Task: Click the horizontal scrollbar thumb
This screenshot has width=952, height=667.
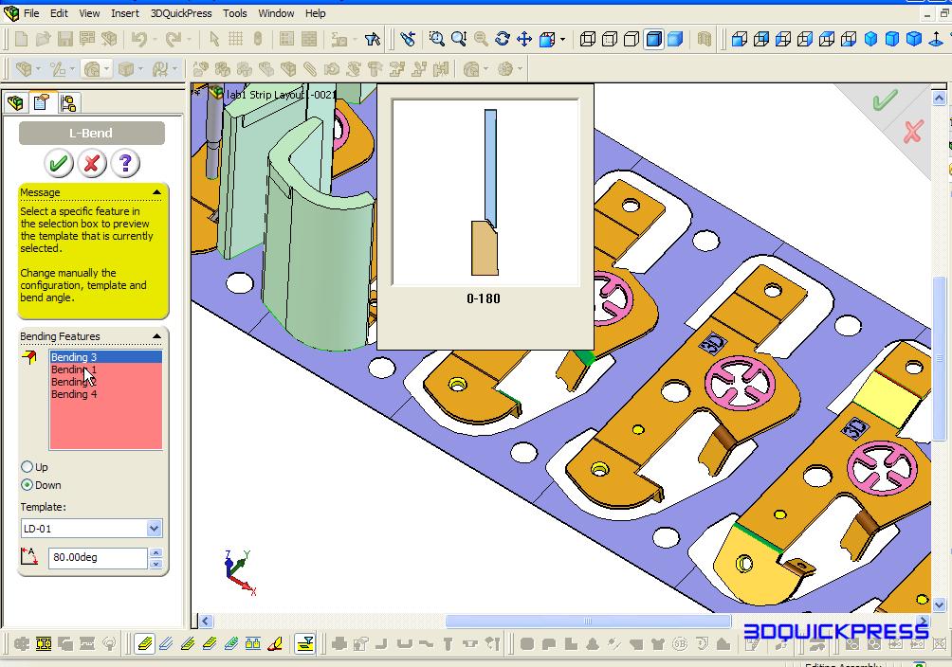Action: click(x=588, y=621)
